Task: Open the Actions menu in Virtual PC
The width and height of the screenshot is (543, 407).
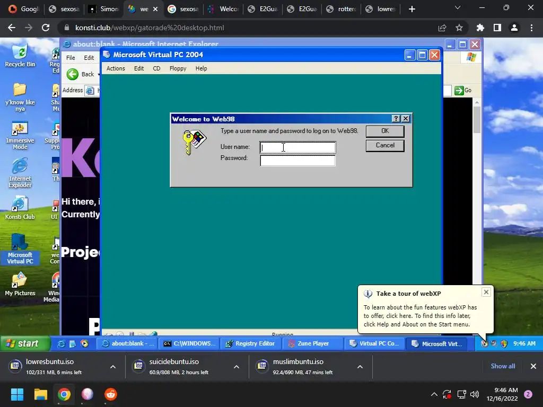Action: pyautogui.click(x=116, y=68)
